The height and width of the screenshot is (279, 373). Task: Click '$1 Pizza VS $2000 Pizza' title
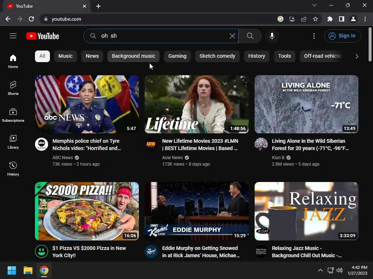(89, 252)
